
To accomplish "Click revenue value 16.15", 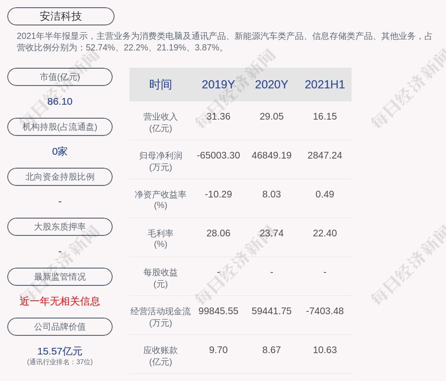I will [x=325, y=117].
